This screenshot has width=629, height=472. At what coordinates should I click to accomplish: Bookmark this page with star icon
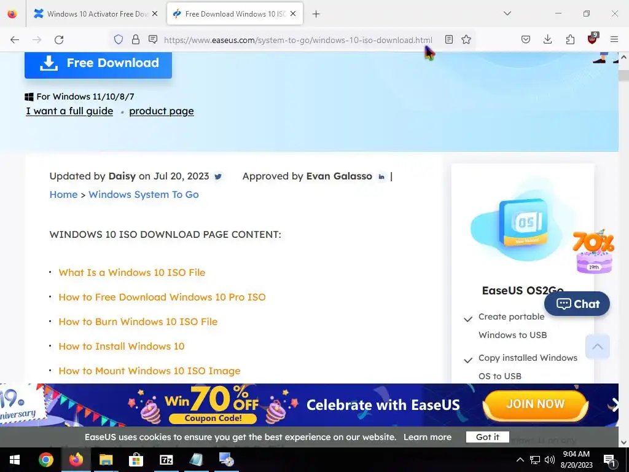pos(466,39)
